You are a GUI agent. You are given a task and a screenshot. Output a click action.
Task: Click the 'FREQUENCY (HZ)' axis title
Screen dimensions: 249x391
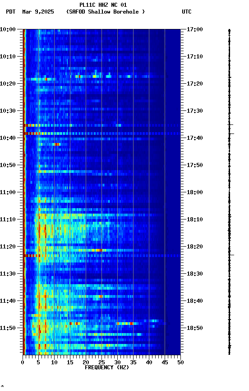107,367
